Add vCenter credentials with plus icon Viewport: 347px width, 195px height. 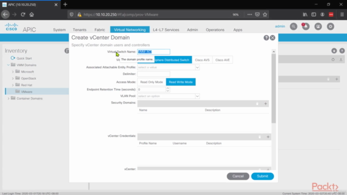(268, 137)
